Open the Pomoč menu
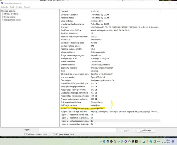Screen dimensions: 177x145 (27, 7)
